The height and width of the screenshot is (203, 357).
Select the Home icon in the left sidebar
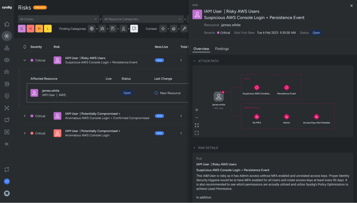coord(7,24)
